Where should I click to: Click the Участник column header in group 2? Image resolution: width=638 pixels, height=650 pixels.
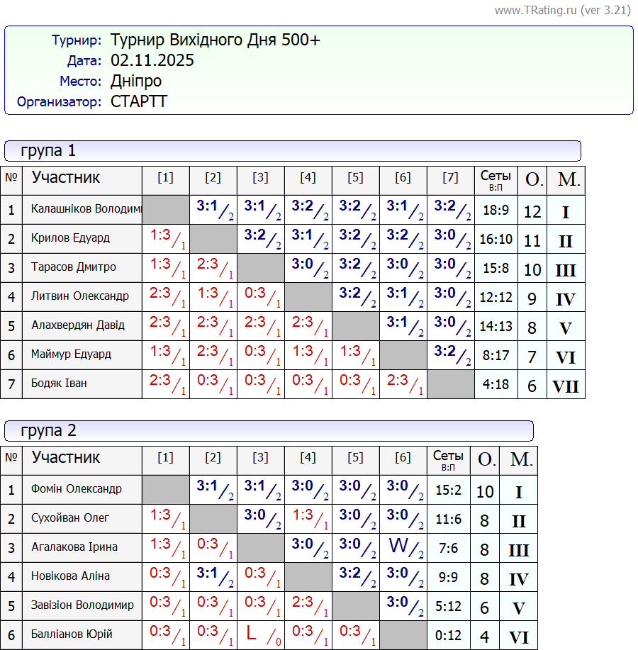point(66,458)
